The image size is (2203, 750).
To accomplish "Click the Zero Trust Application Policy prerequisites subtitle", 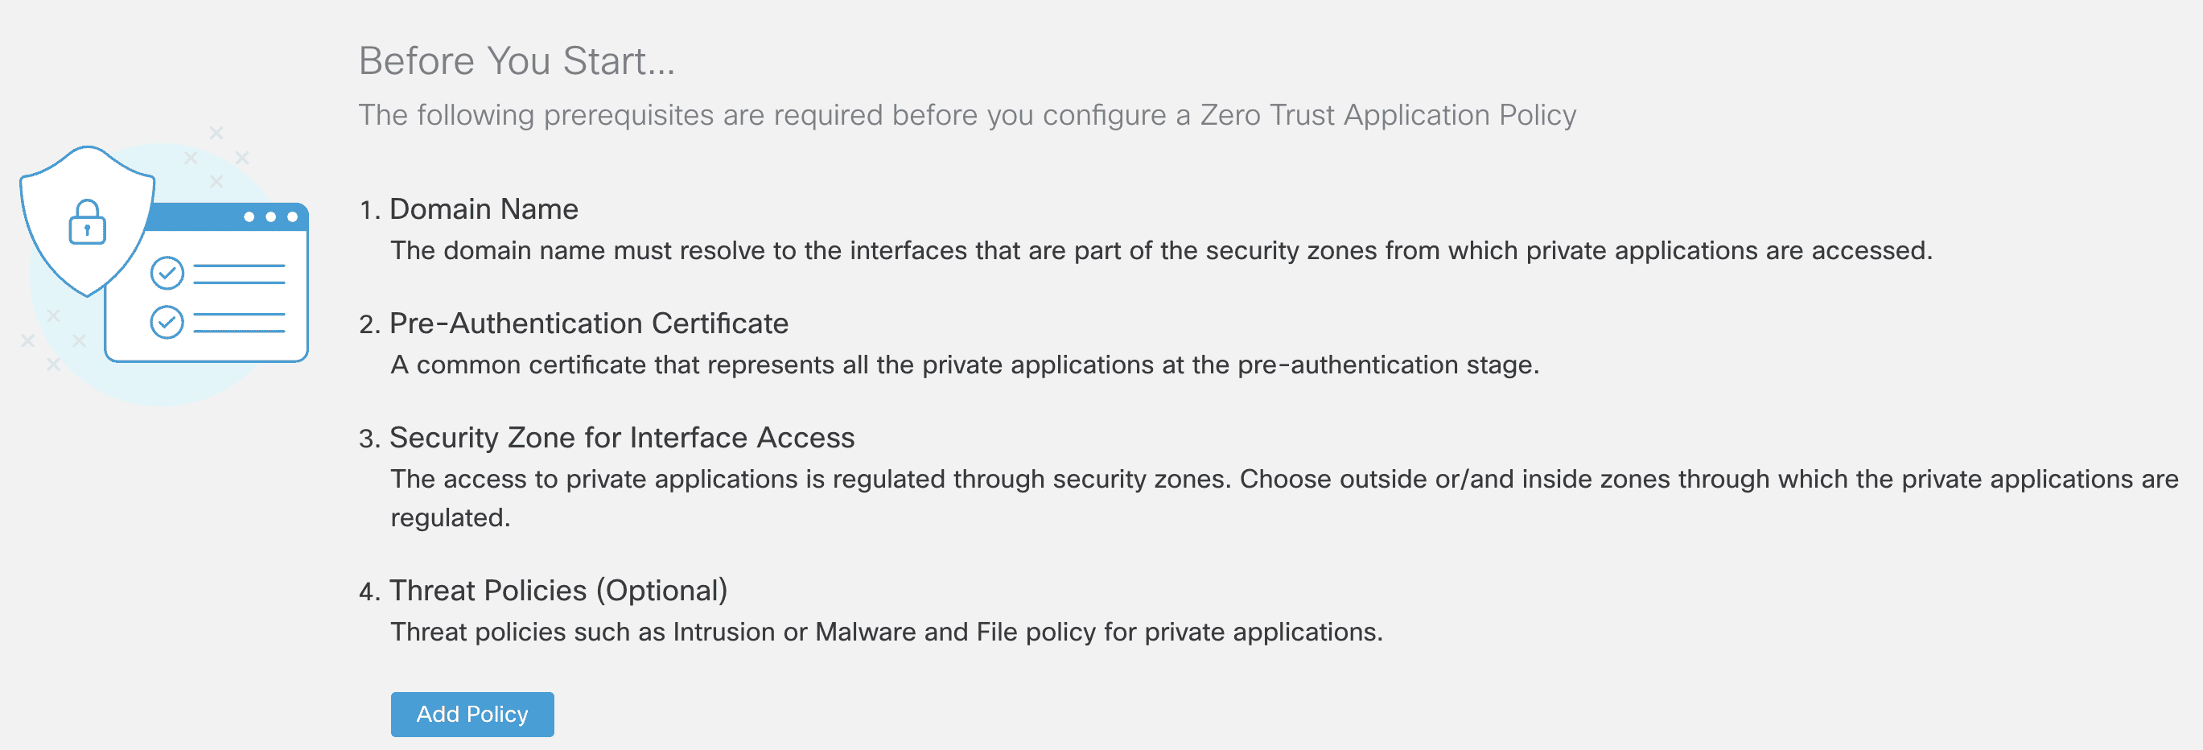I will point(966,114).
